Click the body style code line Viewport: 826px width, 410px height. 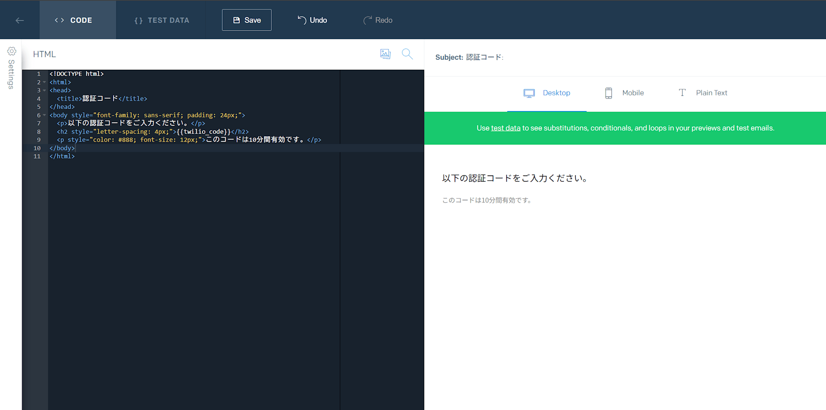[147, 115]
